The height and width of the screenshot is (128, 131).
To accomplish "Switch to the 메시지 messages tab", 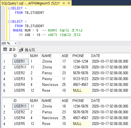I will point(27,50).
